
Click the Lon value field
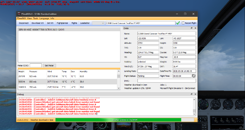tap(184, 38)
